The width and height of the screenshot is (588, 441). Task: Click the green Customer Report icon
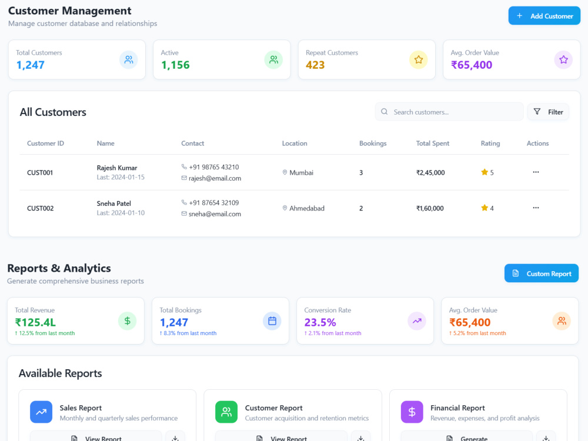click(226, 412)
